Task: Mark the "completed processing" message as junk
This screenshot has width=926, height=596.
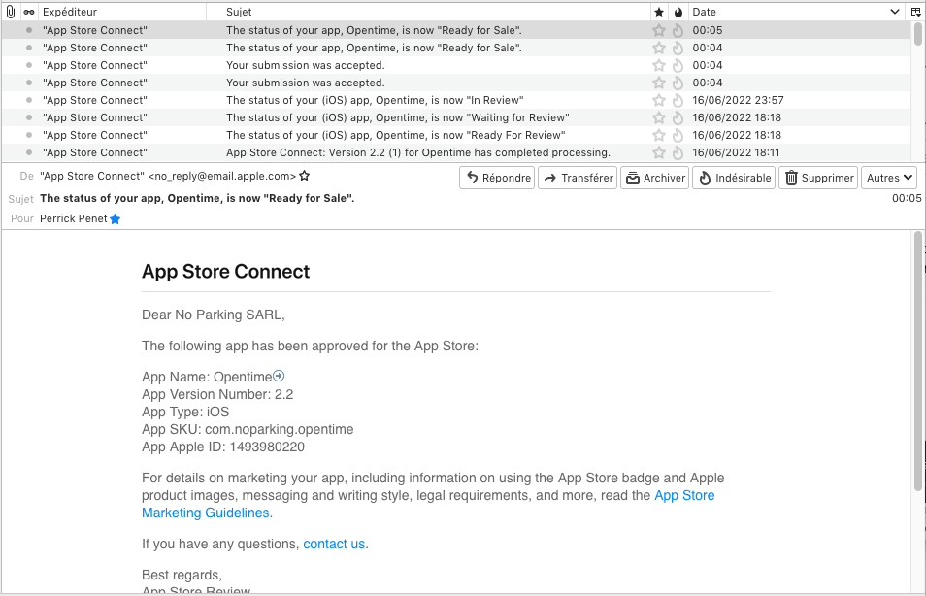Action: (x=678, y=152)
